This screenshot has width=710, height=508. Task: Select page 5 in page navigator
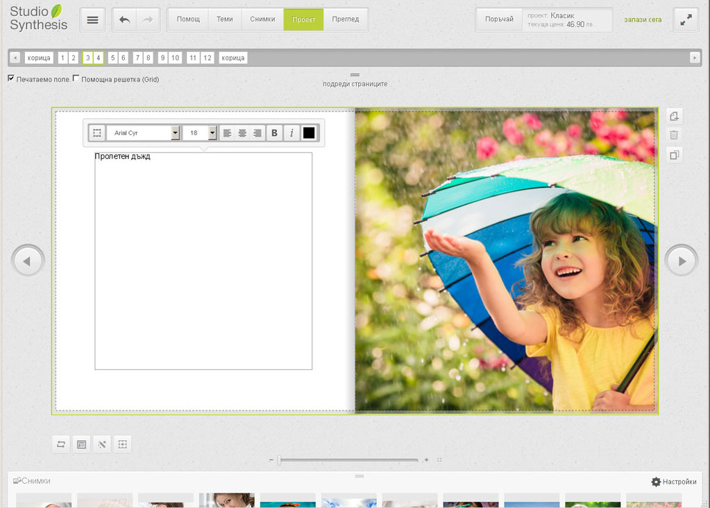tap(112, 58)
